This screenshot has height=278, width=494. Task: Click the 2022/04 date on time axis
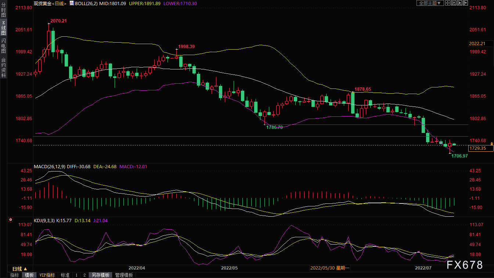pos(137,268)
